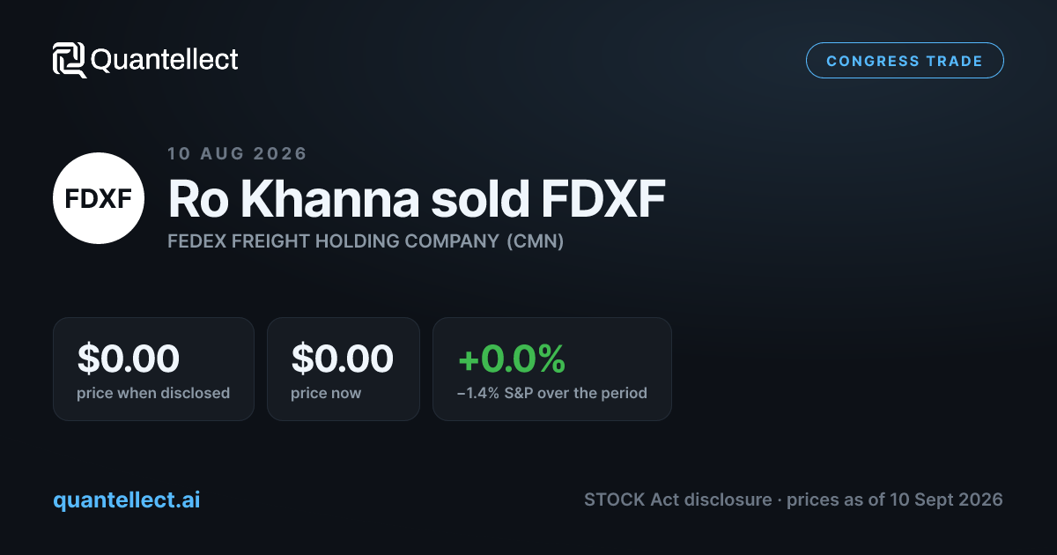Click the green +0.0% value
Screen dimensions: 1057x555
[511, 359]
